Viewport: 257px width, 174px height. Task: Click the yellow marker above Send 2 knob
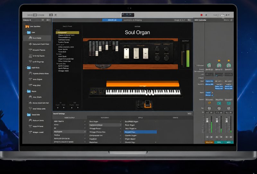point(219,61)
